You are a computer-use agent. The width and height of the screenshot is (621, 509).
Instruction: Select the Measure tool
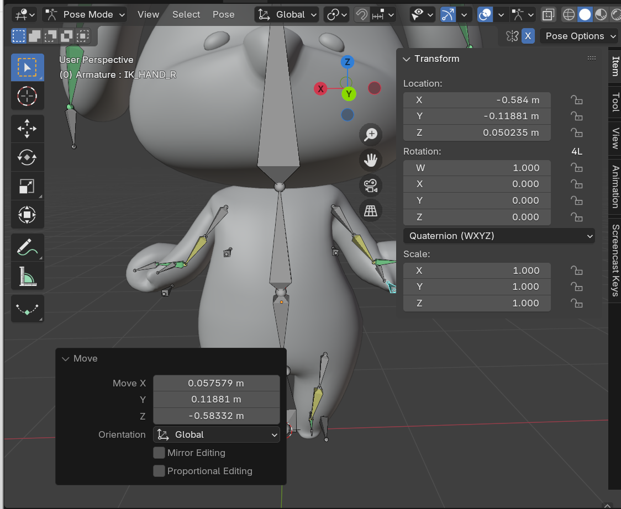coord(27,276)
